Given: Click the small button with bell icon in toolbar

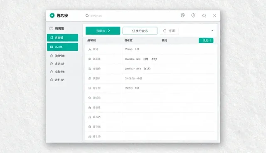Looking at the screenshot, I should pyautogui.click(x=169, y=31).
